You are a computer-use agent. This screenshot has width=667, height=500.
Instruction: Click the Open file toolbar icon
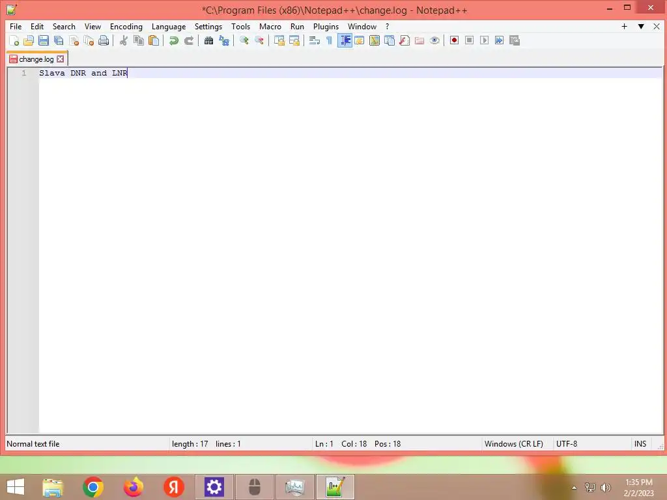[x=29, y=41]
